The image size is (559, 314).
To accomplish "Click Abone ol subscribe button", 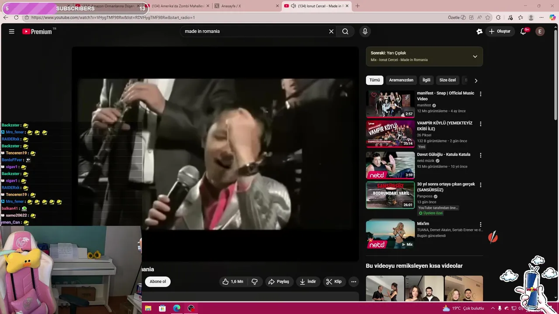I will pyautogui.click(x=158, y=282).
